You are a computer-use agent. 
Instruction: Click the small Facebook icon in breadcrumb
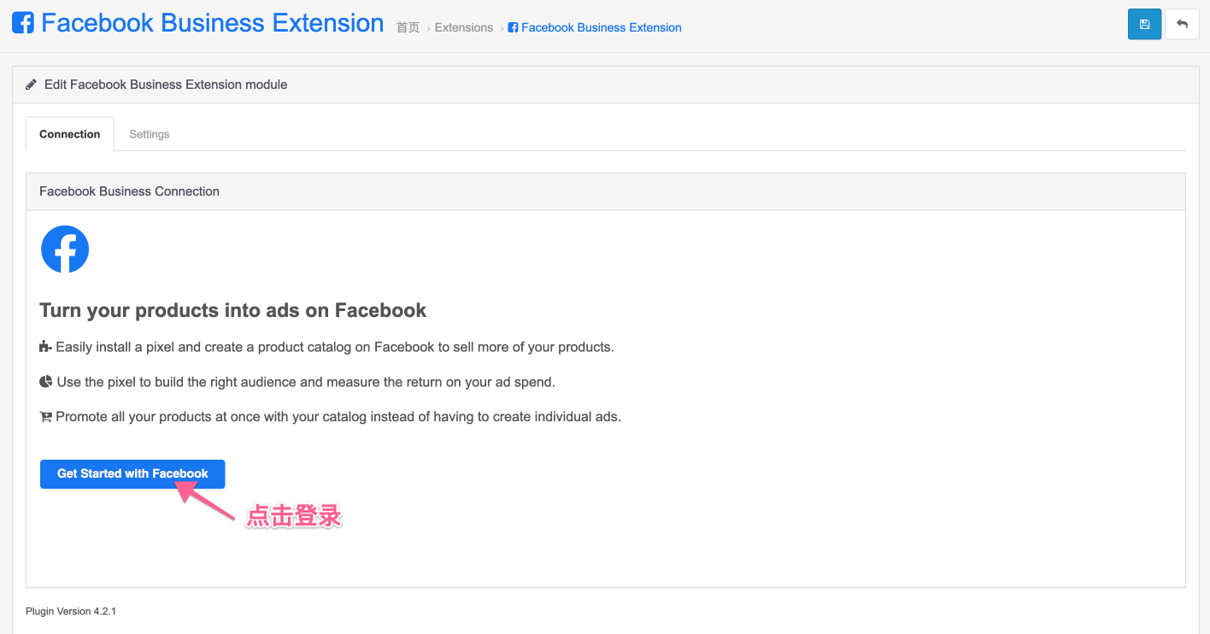pos(513,27)
